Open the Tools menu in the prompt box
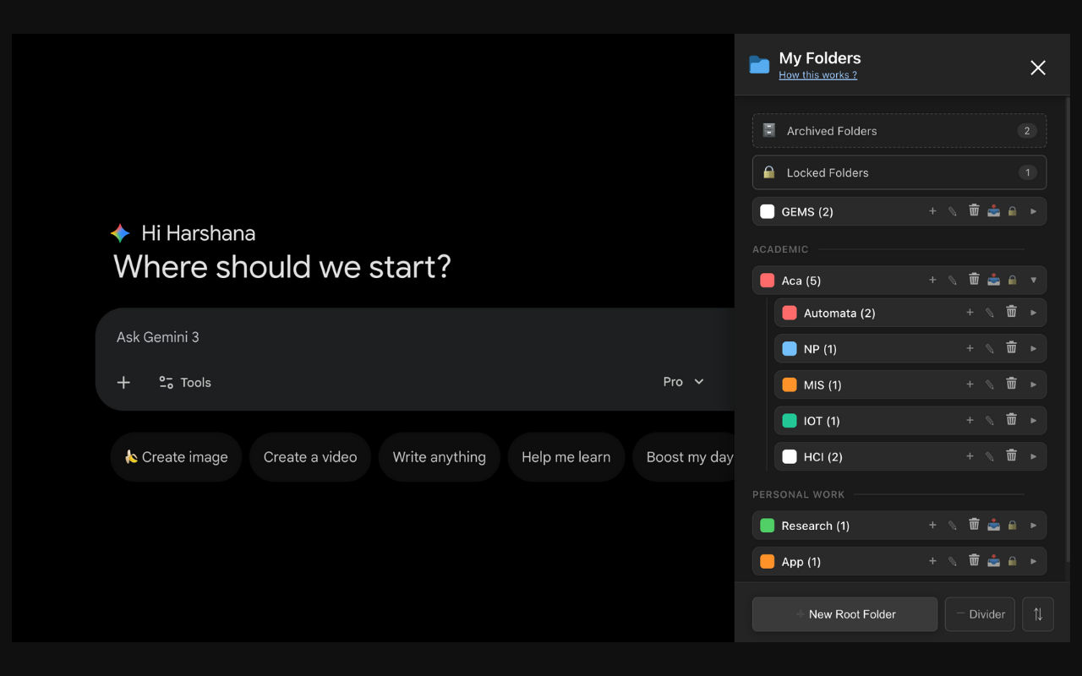Image resolution: width=1082 pixels, height=676 pixels. tap(185, 383)
